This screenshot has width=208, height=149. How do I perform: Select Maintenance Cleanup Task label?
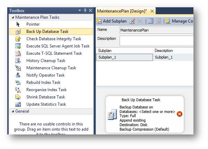coord(51,68)
